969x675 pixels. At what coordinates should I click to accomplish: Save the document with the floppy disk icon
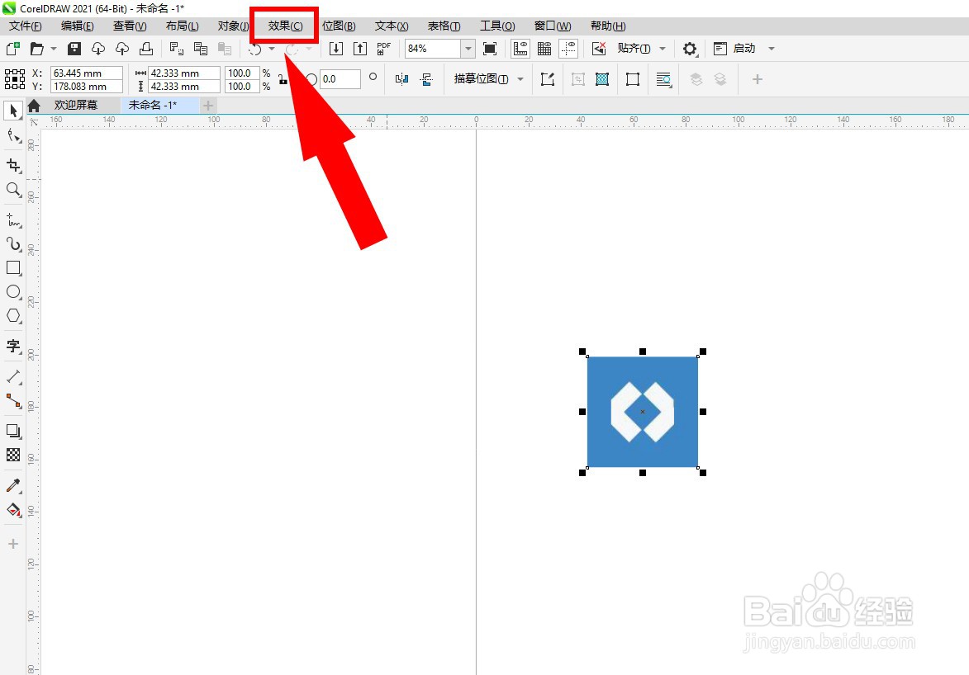click(x=74, y=48)
